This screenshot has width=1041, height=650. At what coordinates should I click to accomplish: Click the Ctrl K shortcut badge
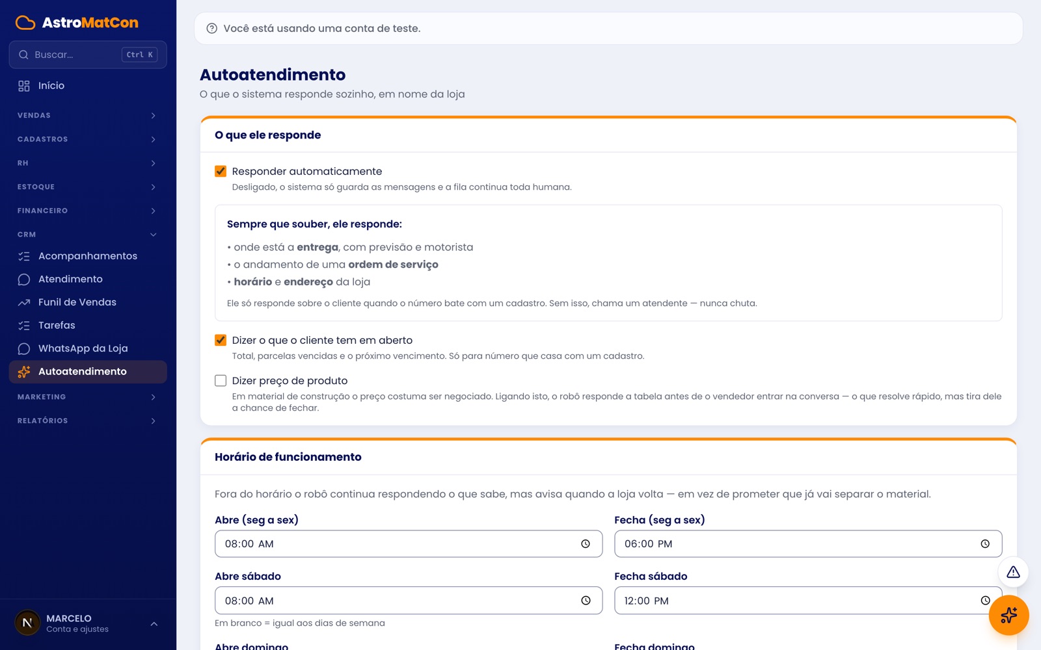[x=139, y=55]
